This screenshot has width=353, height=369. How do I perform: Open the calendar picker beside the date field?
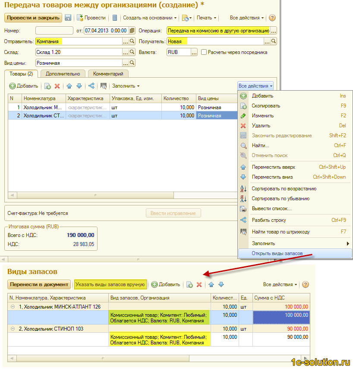point(132,31)
